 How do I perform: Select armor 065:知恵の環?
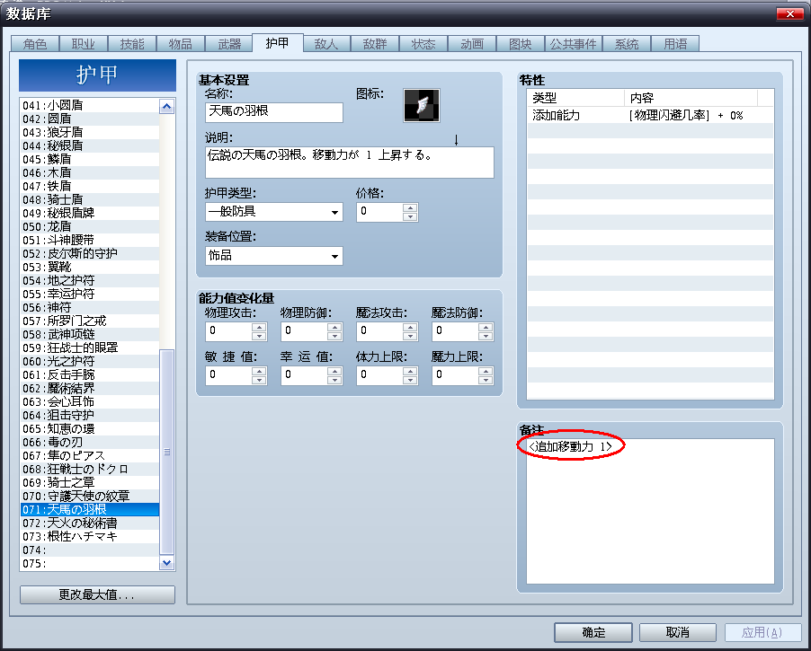pos(90,429)
